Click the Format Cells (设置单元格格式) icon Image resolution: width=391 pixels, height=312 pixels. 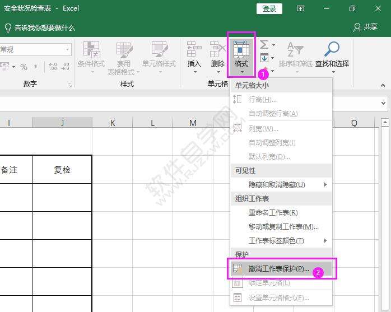tap(238, 297)
